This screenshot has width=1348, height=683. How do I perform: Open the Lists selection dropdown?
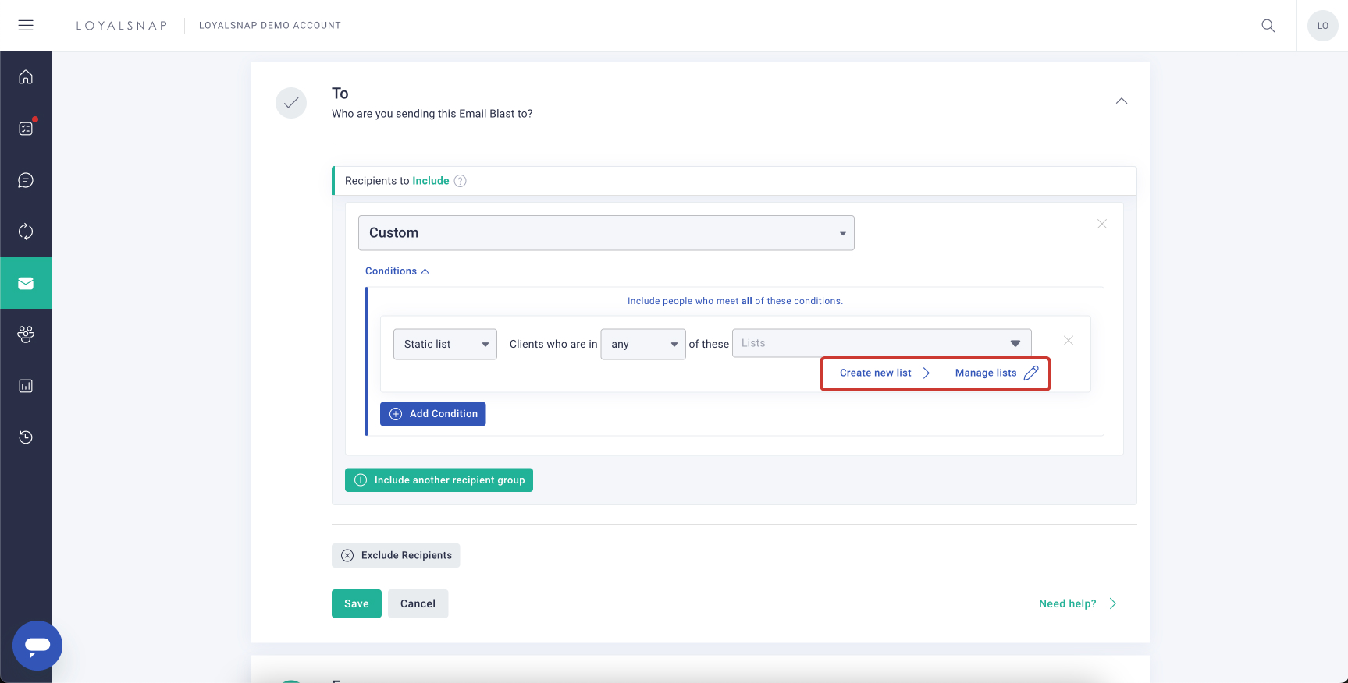point(882,343)
